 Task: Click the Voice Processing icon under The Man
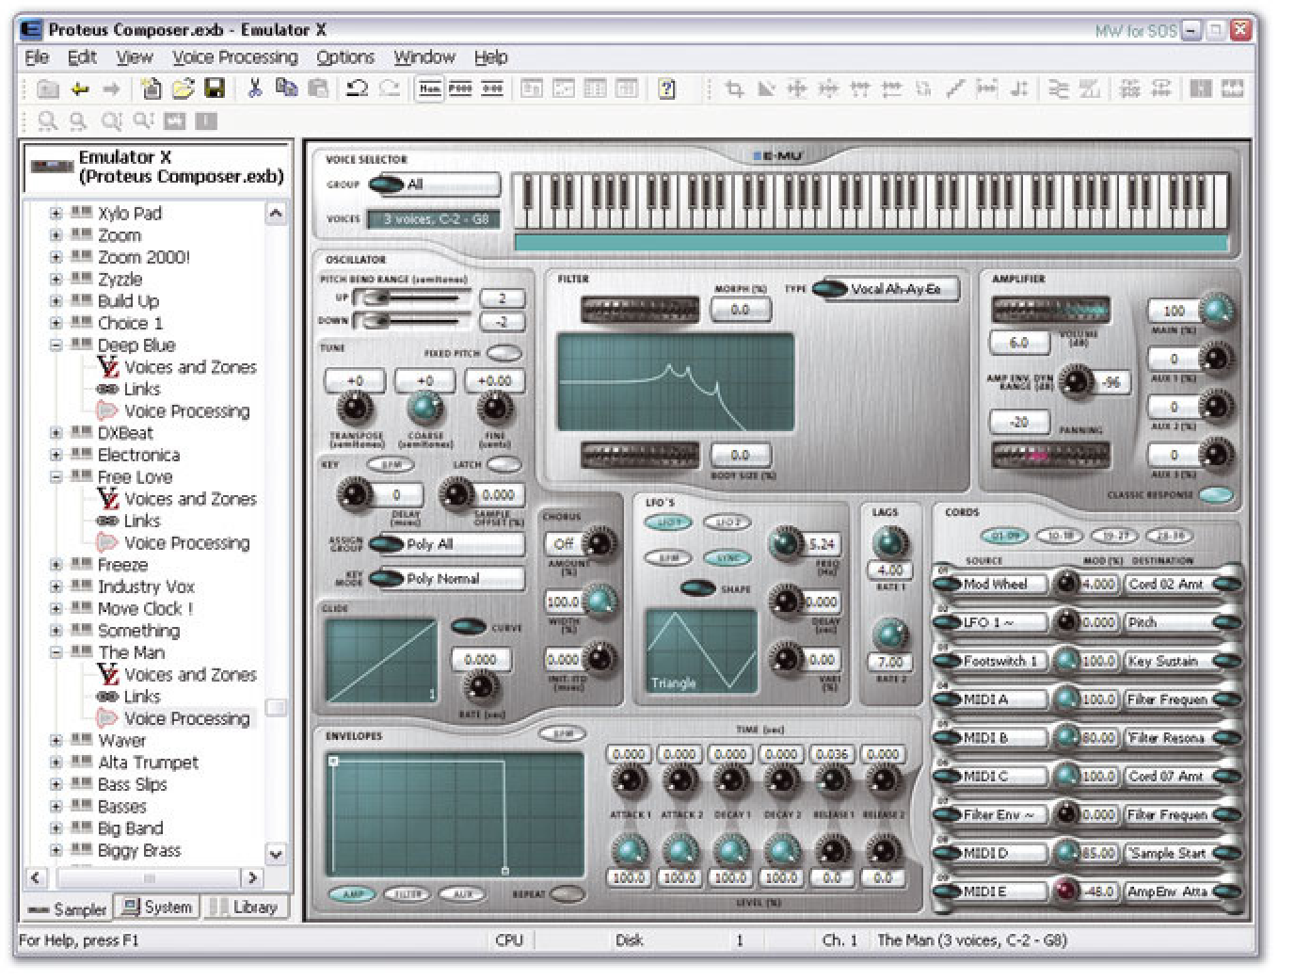pos(107,718)
